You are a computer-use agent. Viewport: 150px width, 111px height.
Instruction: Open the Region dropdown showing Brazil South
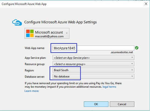(x=93, y=70)
